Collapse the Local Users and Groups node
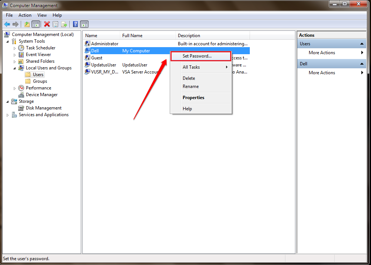The width and height of the screenshot is (371, 265). click(x=15, y=68)
